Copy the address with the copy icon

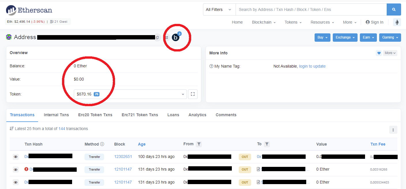(x=157, y=37)
